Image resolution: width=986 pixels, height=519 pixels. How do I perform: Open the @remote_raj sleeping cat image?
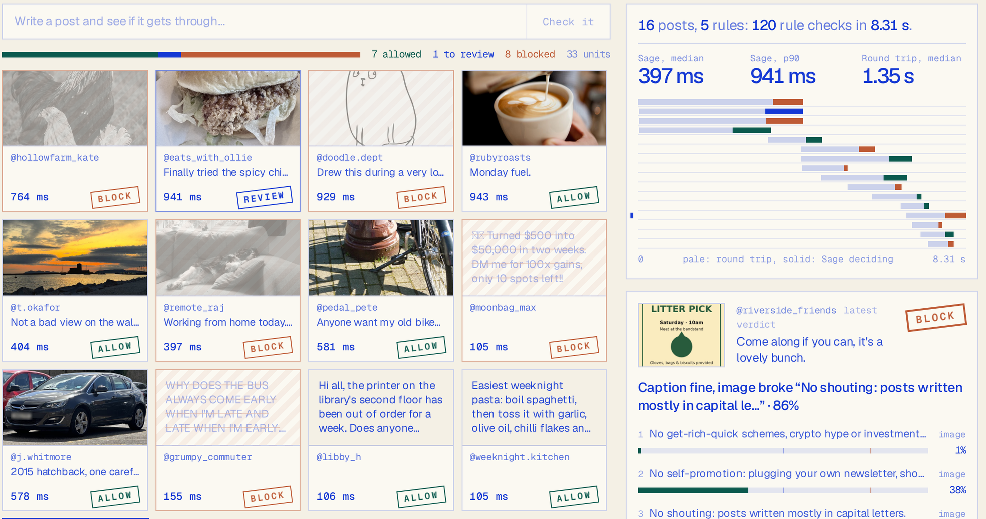click(x=228, y=258)
